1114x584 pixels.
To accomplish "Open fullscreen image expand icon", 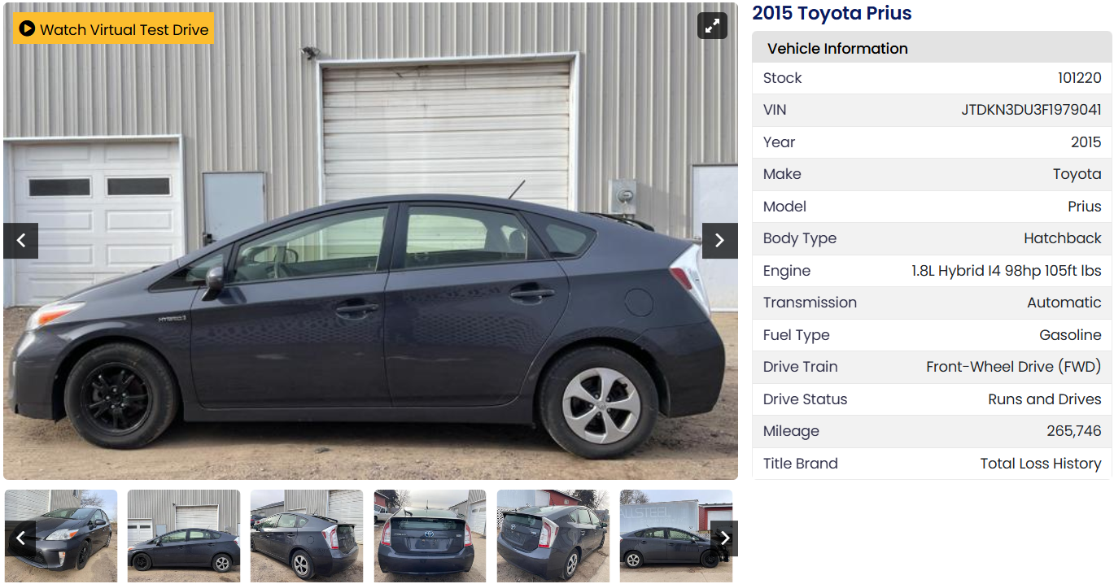I will 712,26.
